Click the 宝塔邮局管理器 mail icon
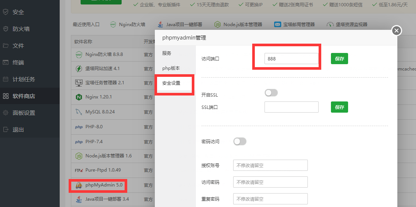Screen dimensions: 416x207 [x=278, y=24]
